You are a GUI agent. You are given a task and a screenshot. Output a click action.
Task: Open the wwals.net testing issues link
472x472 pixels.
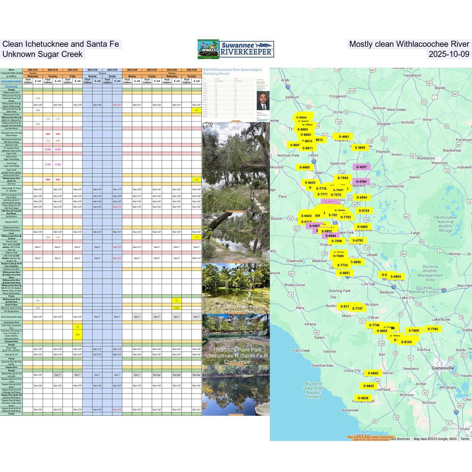point(11,81)
